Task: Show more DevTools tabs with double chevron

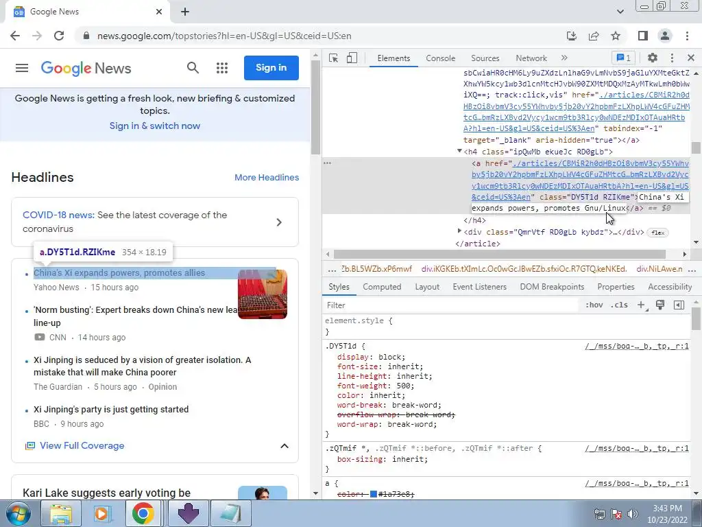Action: point(564,58)
